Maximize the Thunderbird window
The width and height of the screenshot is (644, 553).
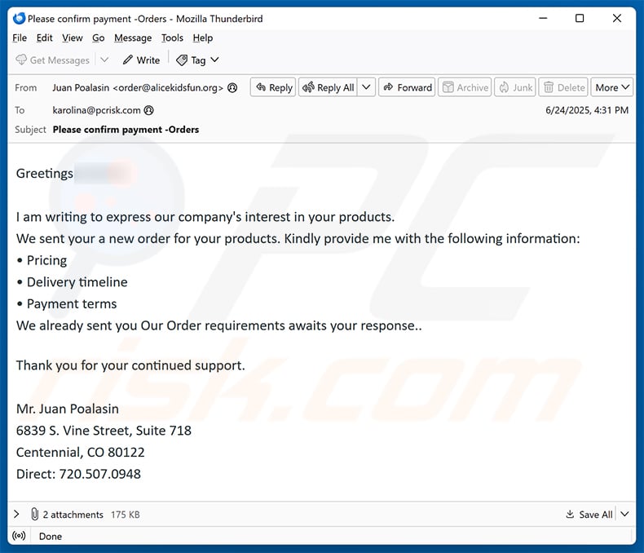coord(580,18)
